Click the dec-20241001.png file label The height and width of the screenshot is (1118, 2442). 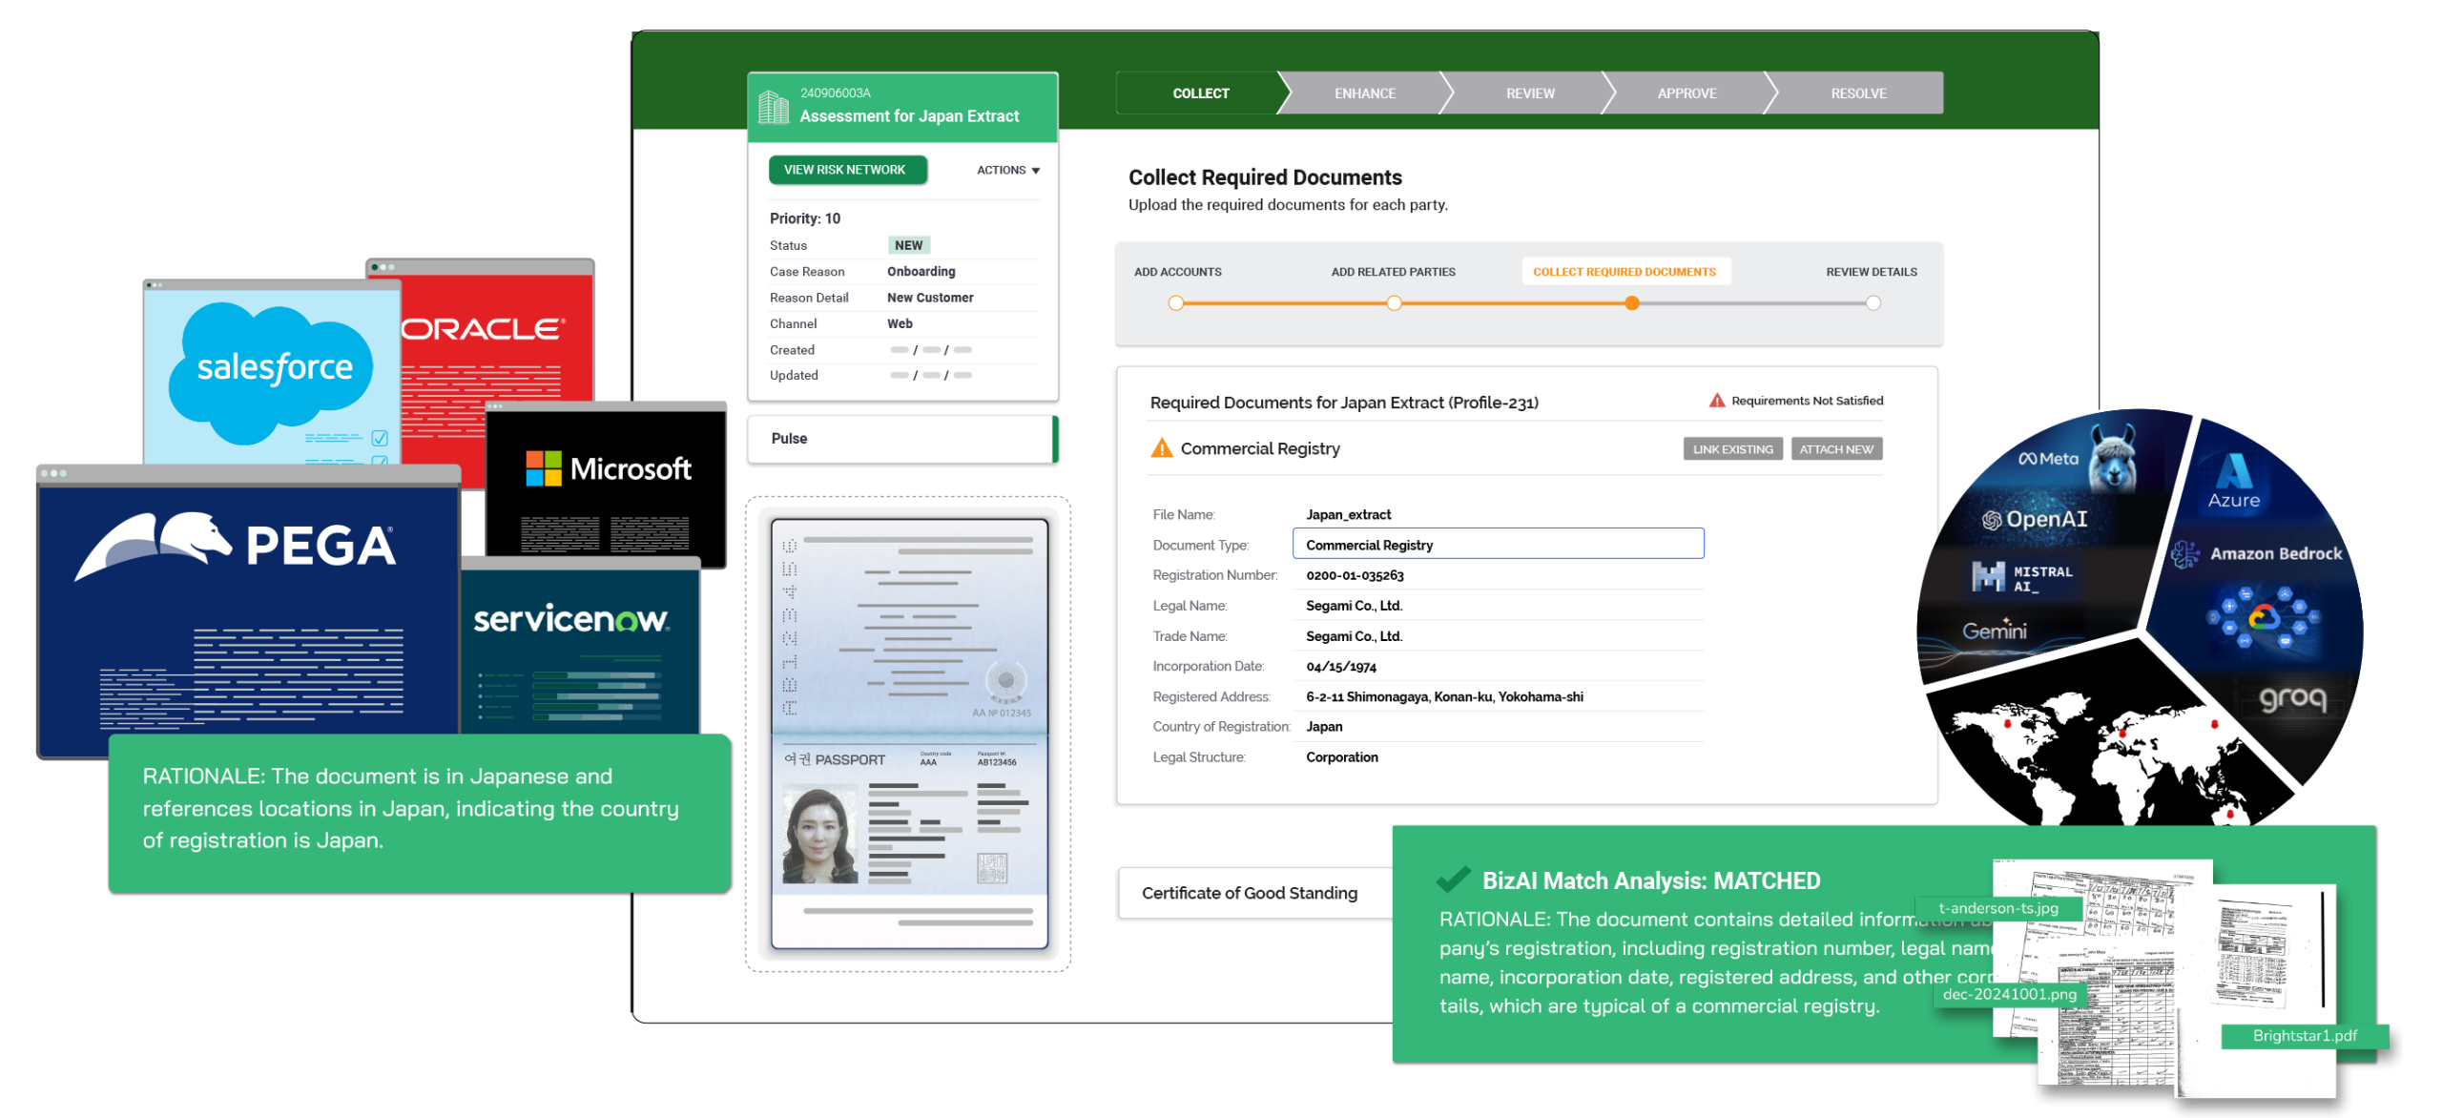tap(2009, 994)
